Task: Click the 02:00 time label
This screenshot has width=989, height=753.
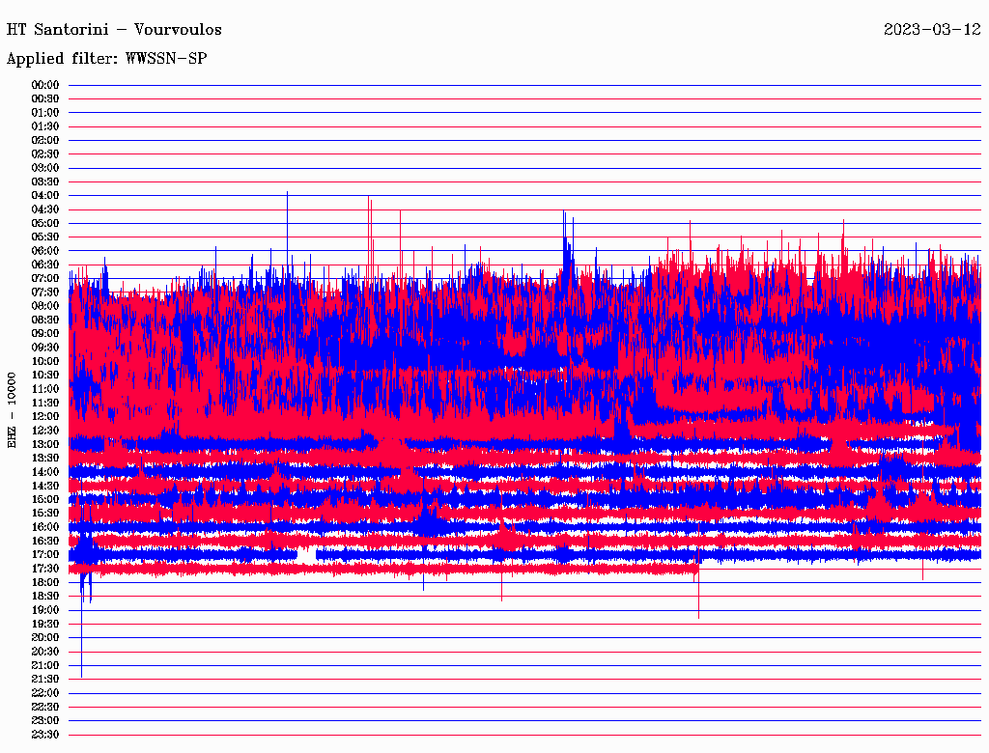Action: (x=45, y=140)
